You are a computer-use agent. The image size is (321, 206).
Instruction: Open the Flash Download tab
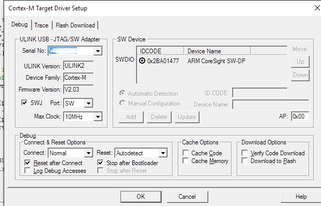75,25
